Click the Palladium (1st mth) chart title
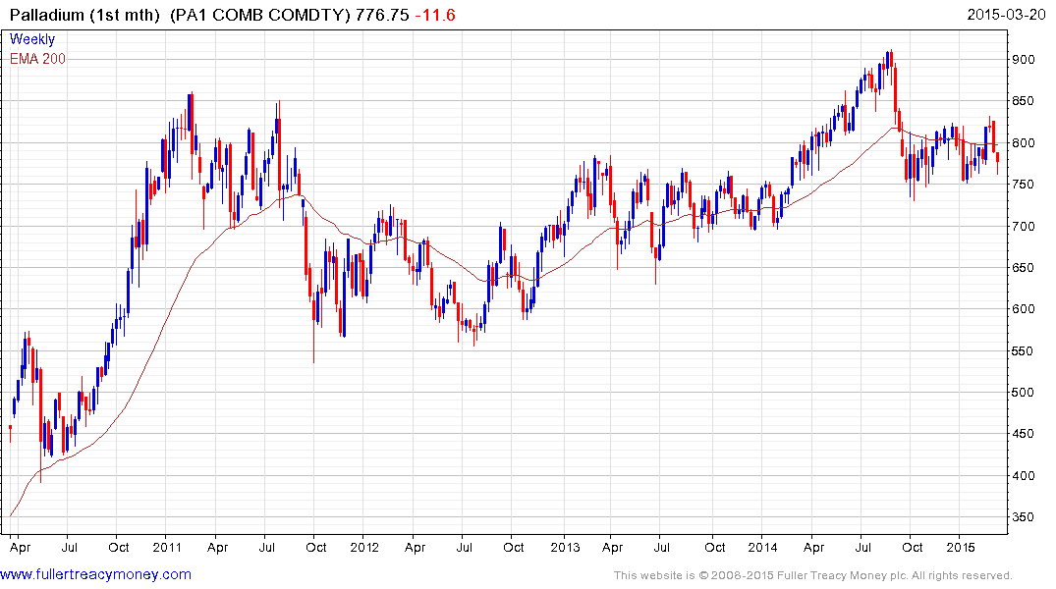 click(x=83, y=15)
